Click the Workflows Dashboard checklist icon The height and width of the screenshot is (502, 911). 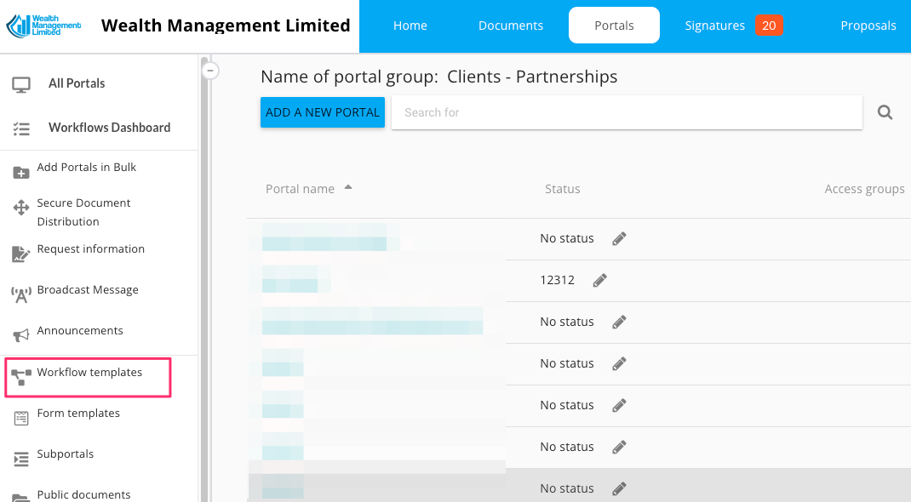(21, 128)
